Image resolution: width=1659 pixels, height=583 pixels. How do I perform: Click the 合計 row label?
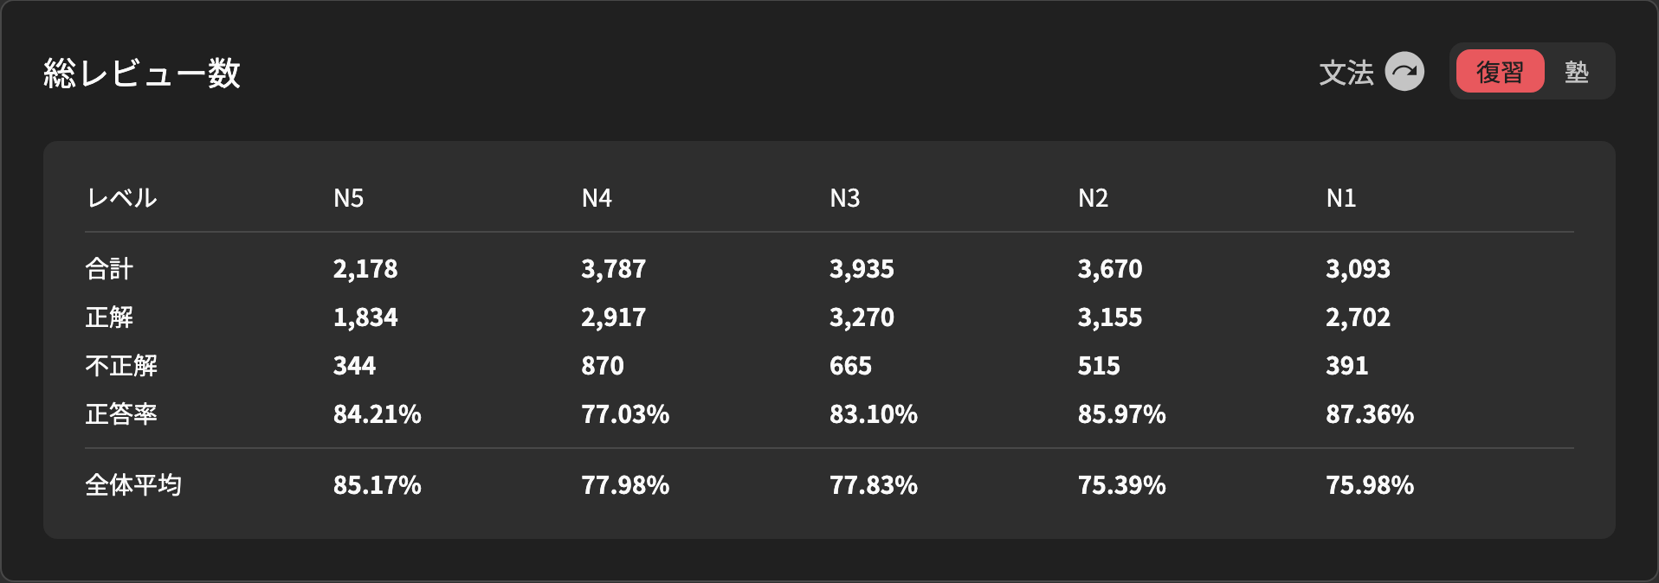pos(109,269)
